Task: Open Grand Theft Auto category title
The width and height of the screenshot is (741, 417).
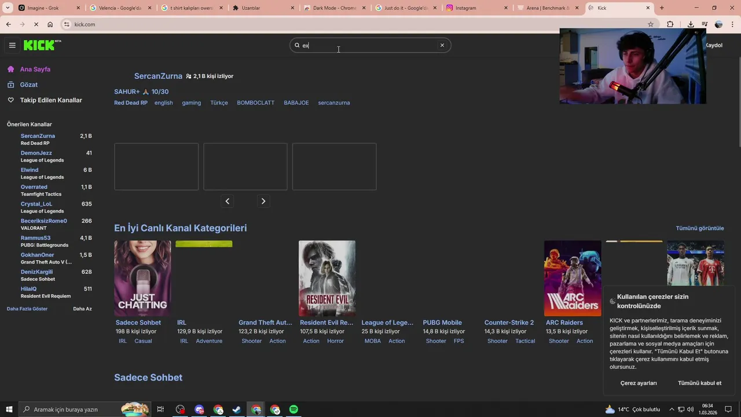Action: tap(265, 323)
